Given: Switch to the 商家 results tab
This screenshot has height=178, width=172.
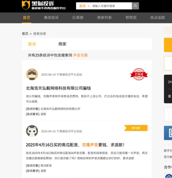Looking at the screenshot, I should coord(62,44).
